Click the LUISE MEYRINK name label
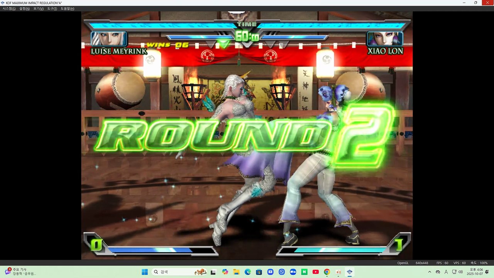Image resolution: width=494 pixels, height=278 pixels. click(x=118, y=51)
